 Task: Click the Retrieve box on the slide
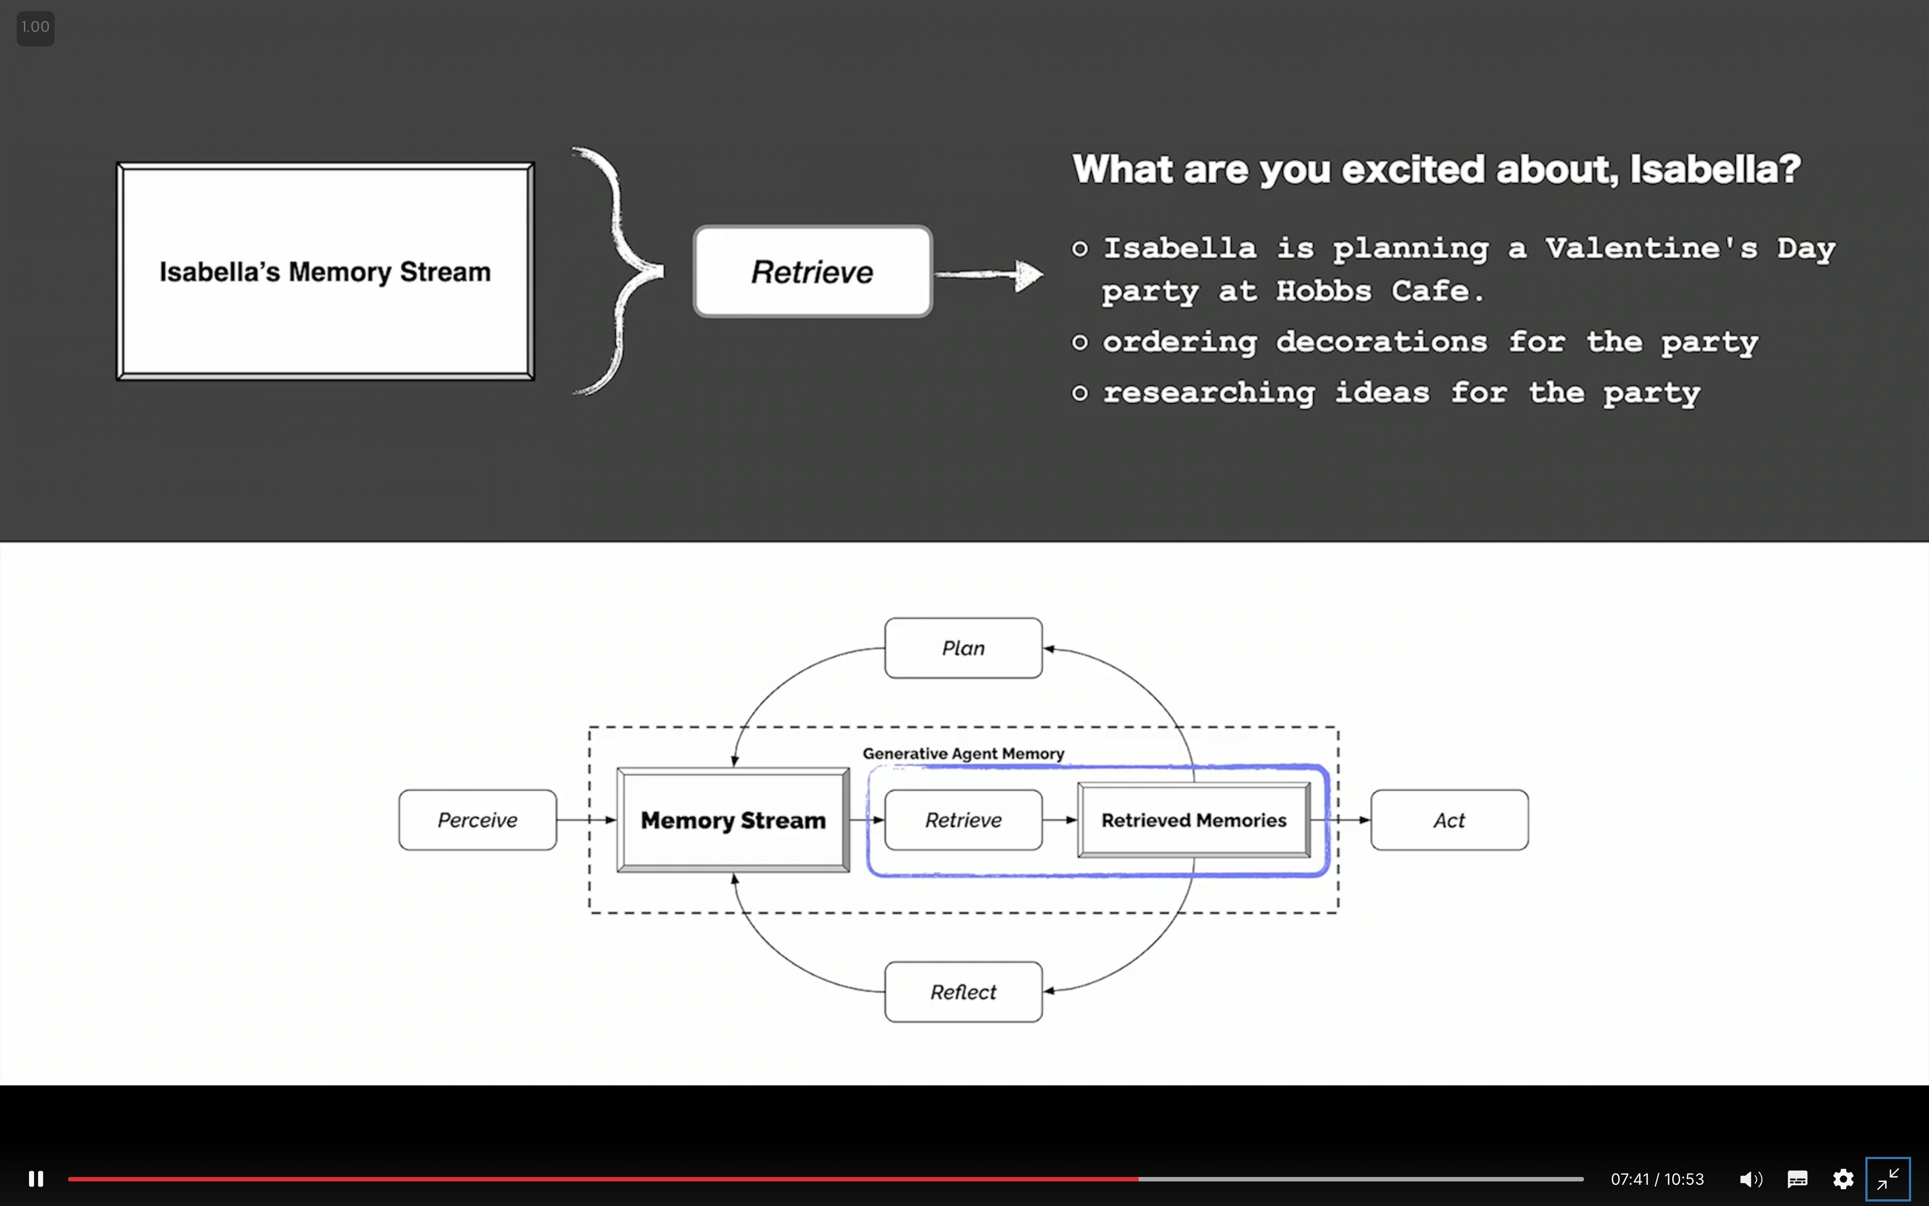(x=812, y=272)
